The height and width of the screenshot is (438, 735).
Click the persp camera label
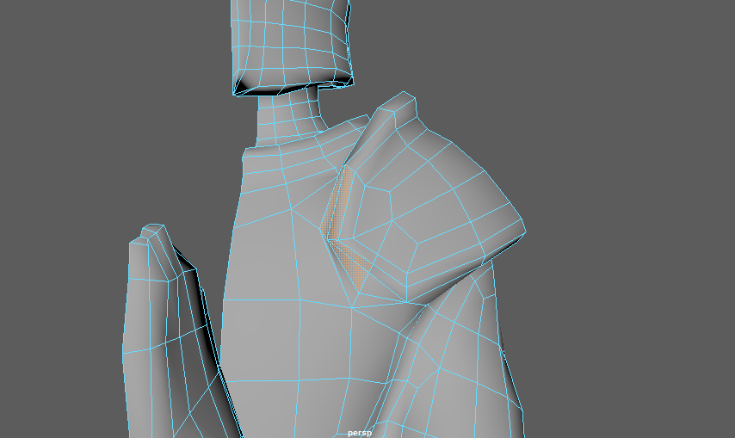coord(360,433)
